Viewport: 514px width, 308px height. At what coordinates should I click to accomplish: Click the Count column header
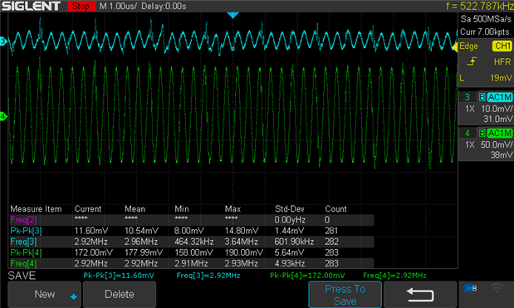pos(335,209)
